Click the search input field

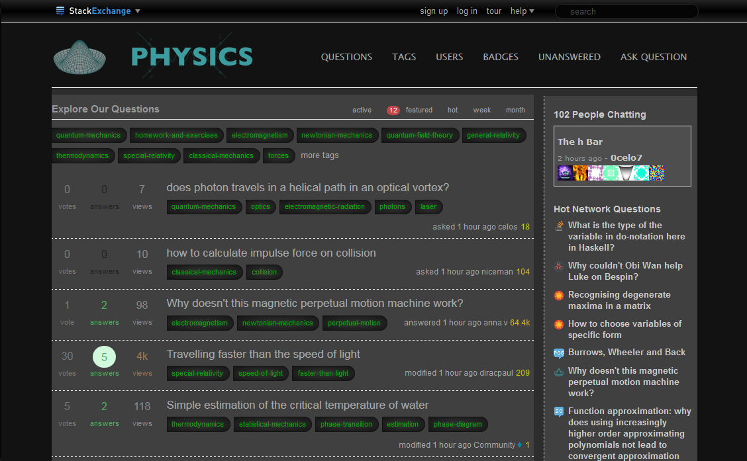coord(629,11)
